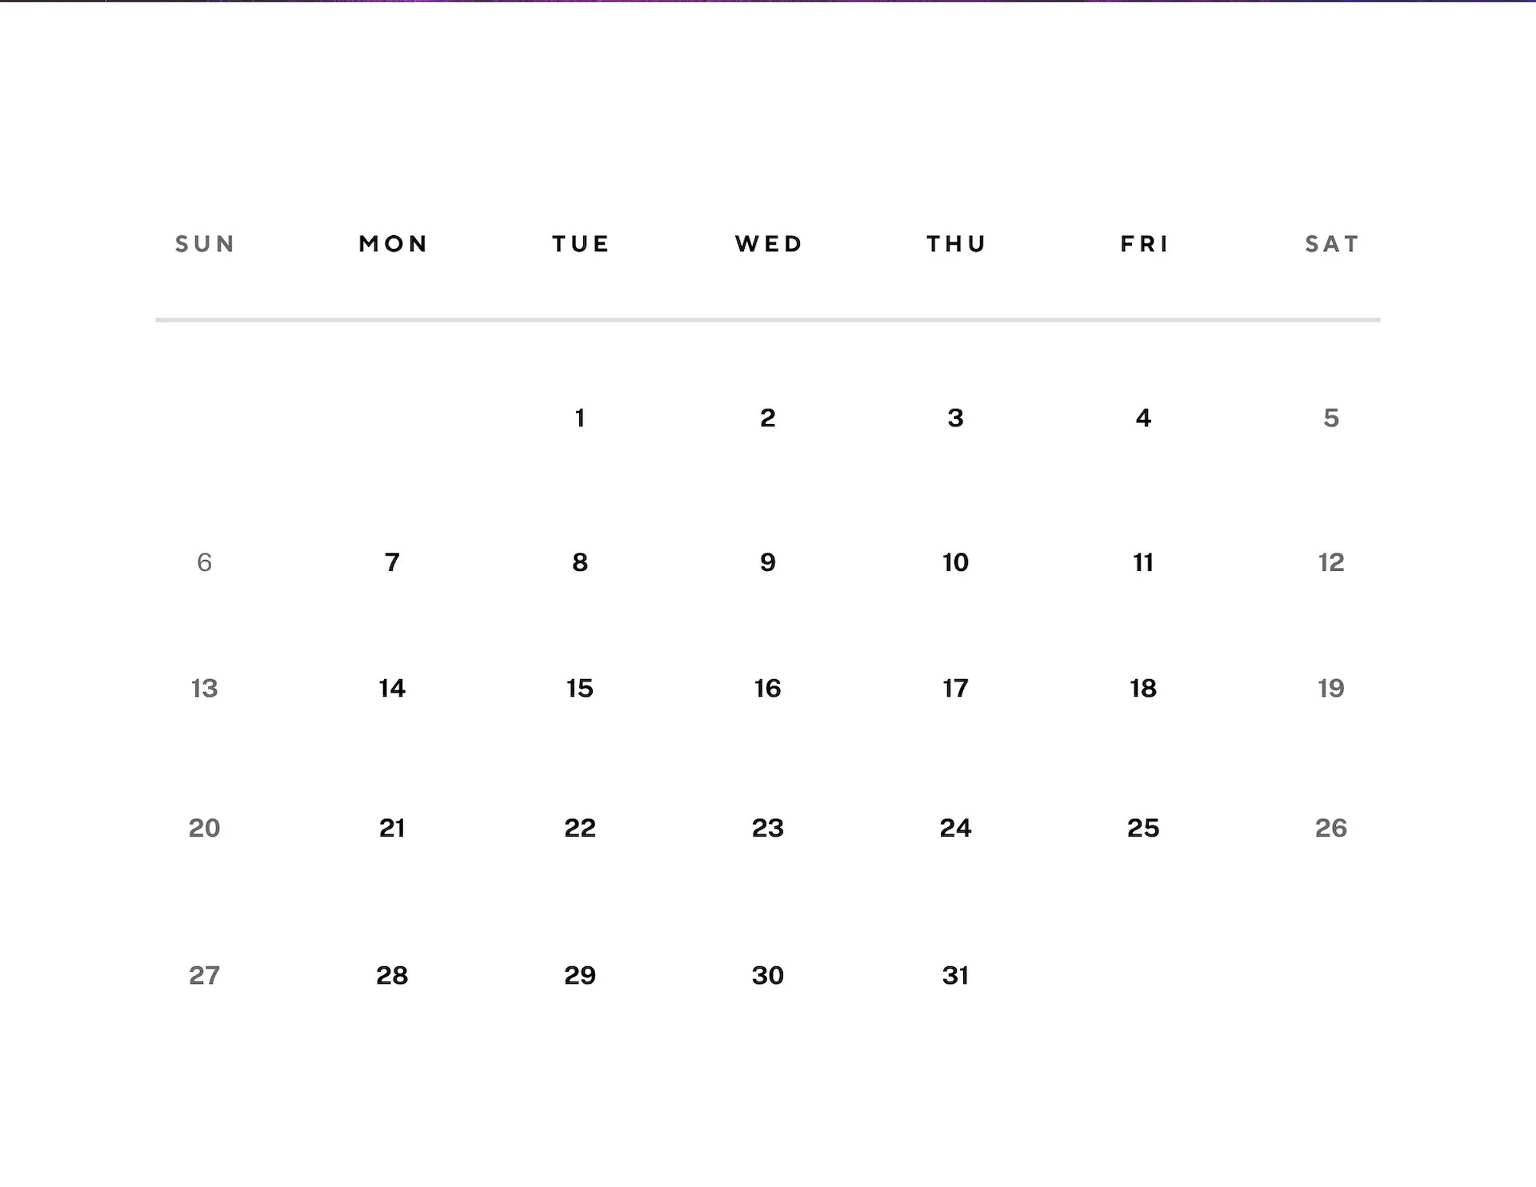This screenshot has width=1536, height=1187.
Task: Select the 15th on the calendar
Action: 580,688
